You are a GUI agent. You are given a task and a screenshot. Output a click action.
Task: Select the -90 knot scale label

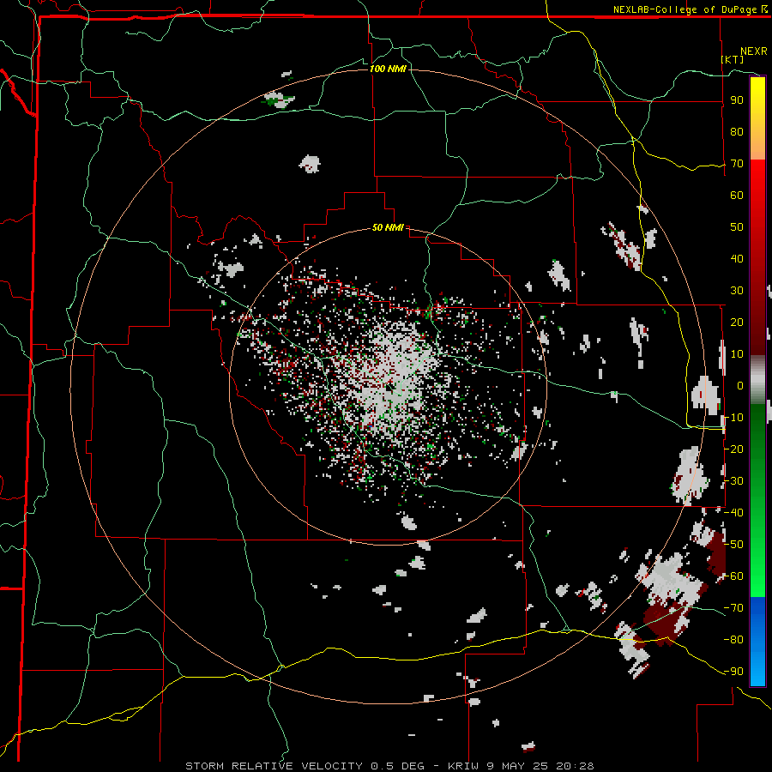pos(734,672)
